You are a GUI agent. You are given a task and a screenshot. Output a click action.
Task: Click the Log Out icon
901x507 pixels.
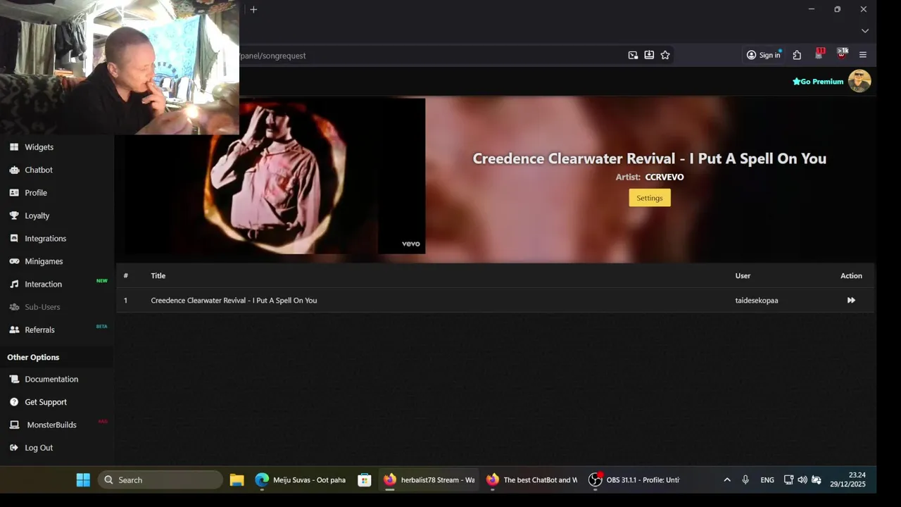[x=14, y=448]
